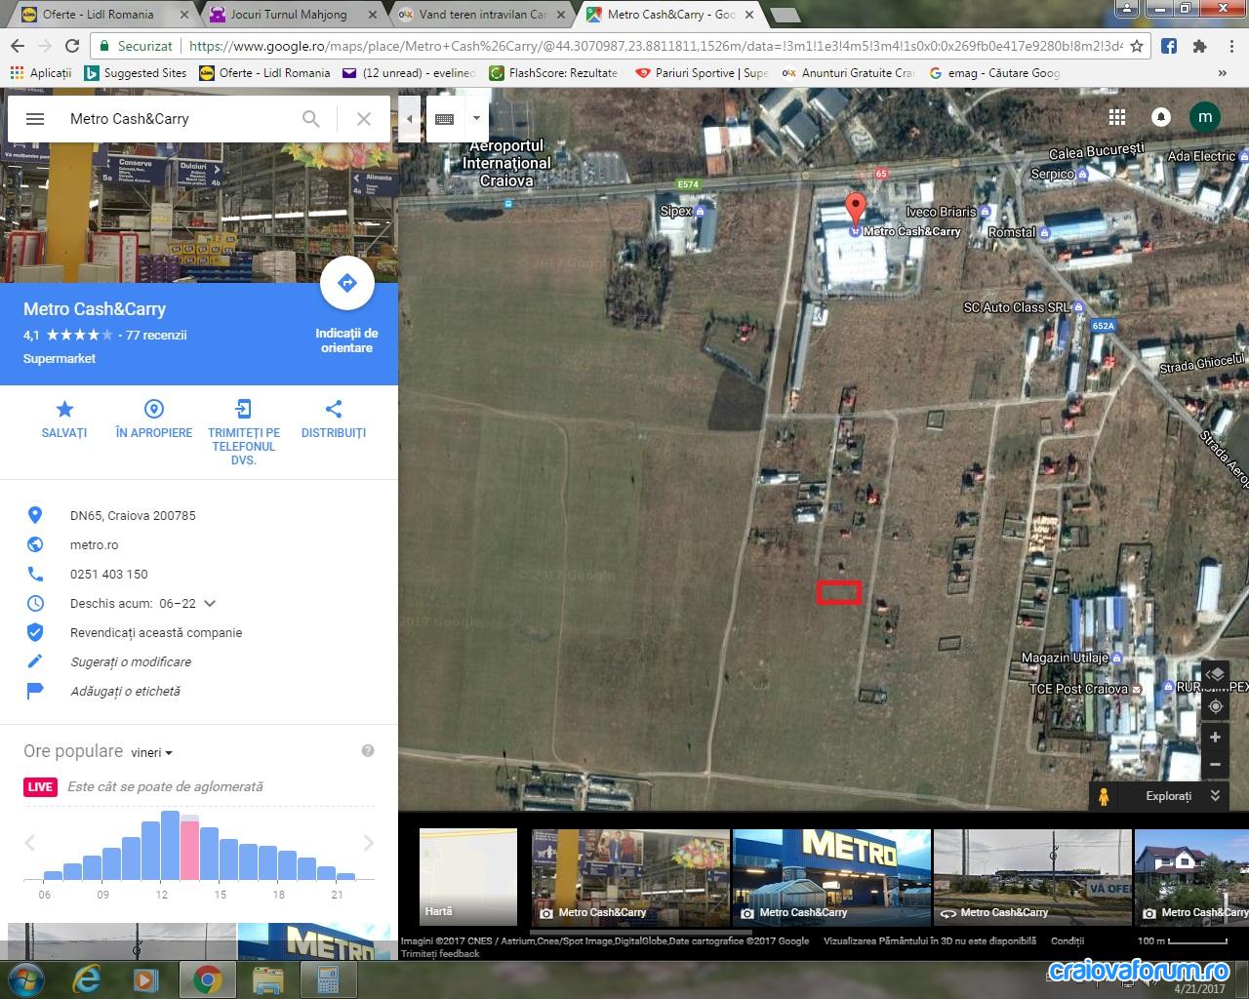This screenshot has width=1249, height=999.
Task: Click Adăugați o etichetă
Action: (126, 692)
